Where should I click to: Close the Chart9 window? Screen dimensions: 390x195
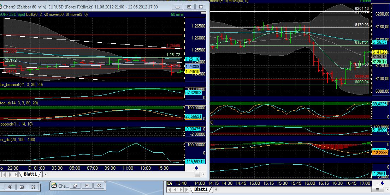coord(200,7)
